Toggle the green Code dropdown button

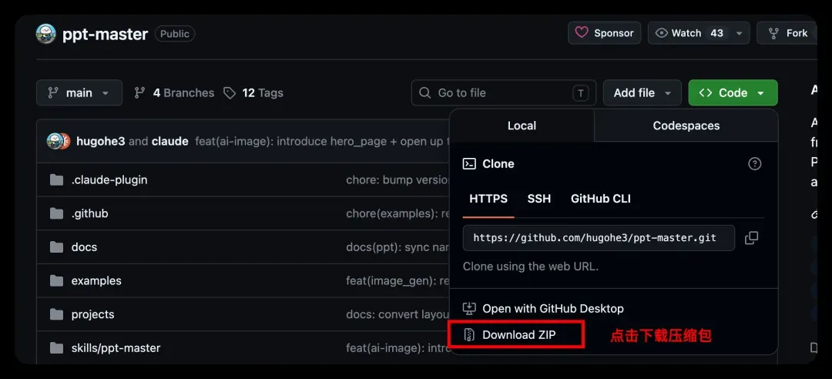click(x=733, y=93)
